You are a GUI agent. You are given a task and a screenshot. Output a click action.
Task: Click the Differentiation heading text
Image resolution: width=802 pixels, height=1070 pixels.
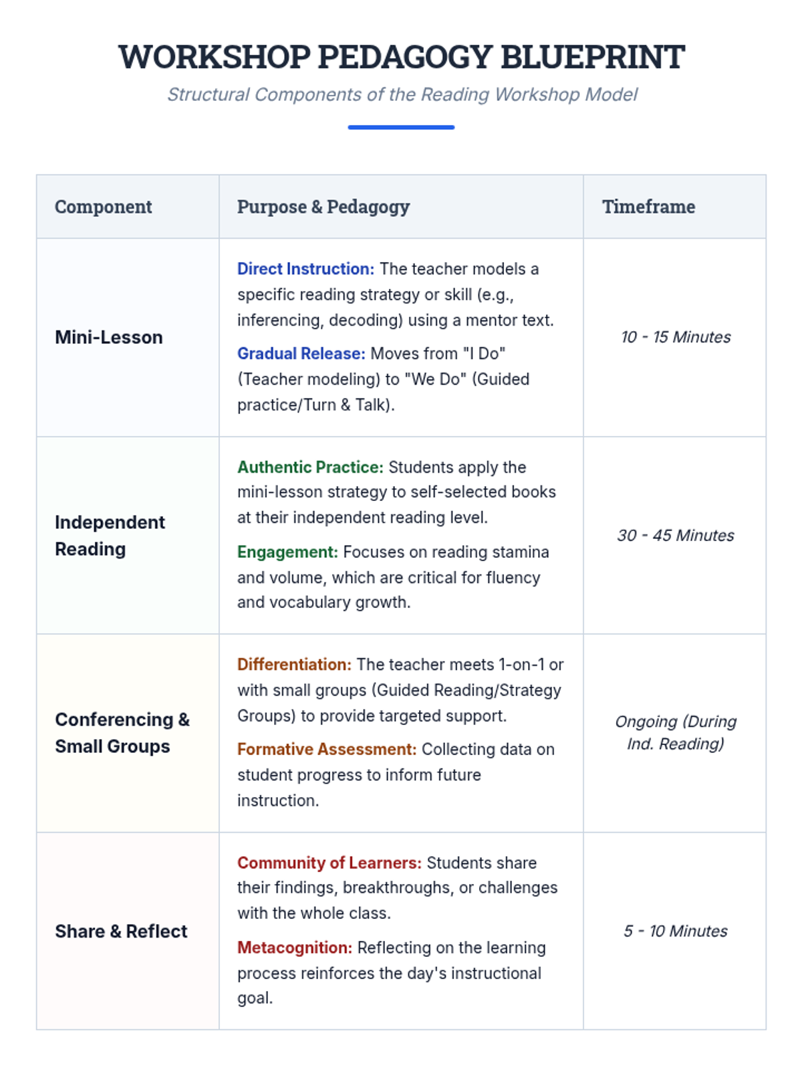click(x=294, y=664)
